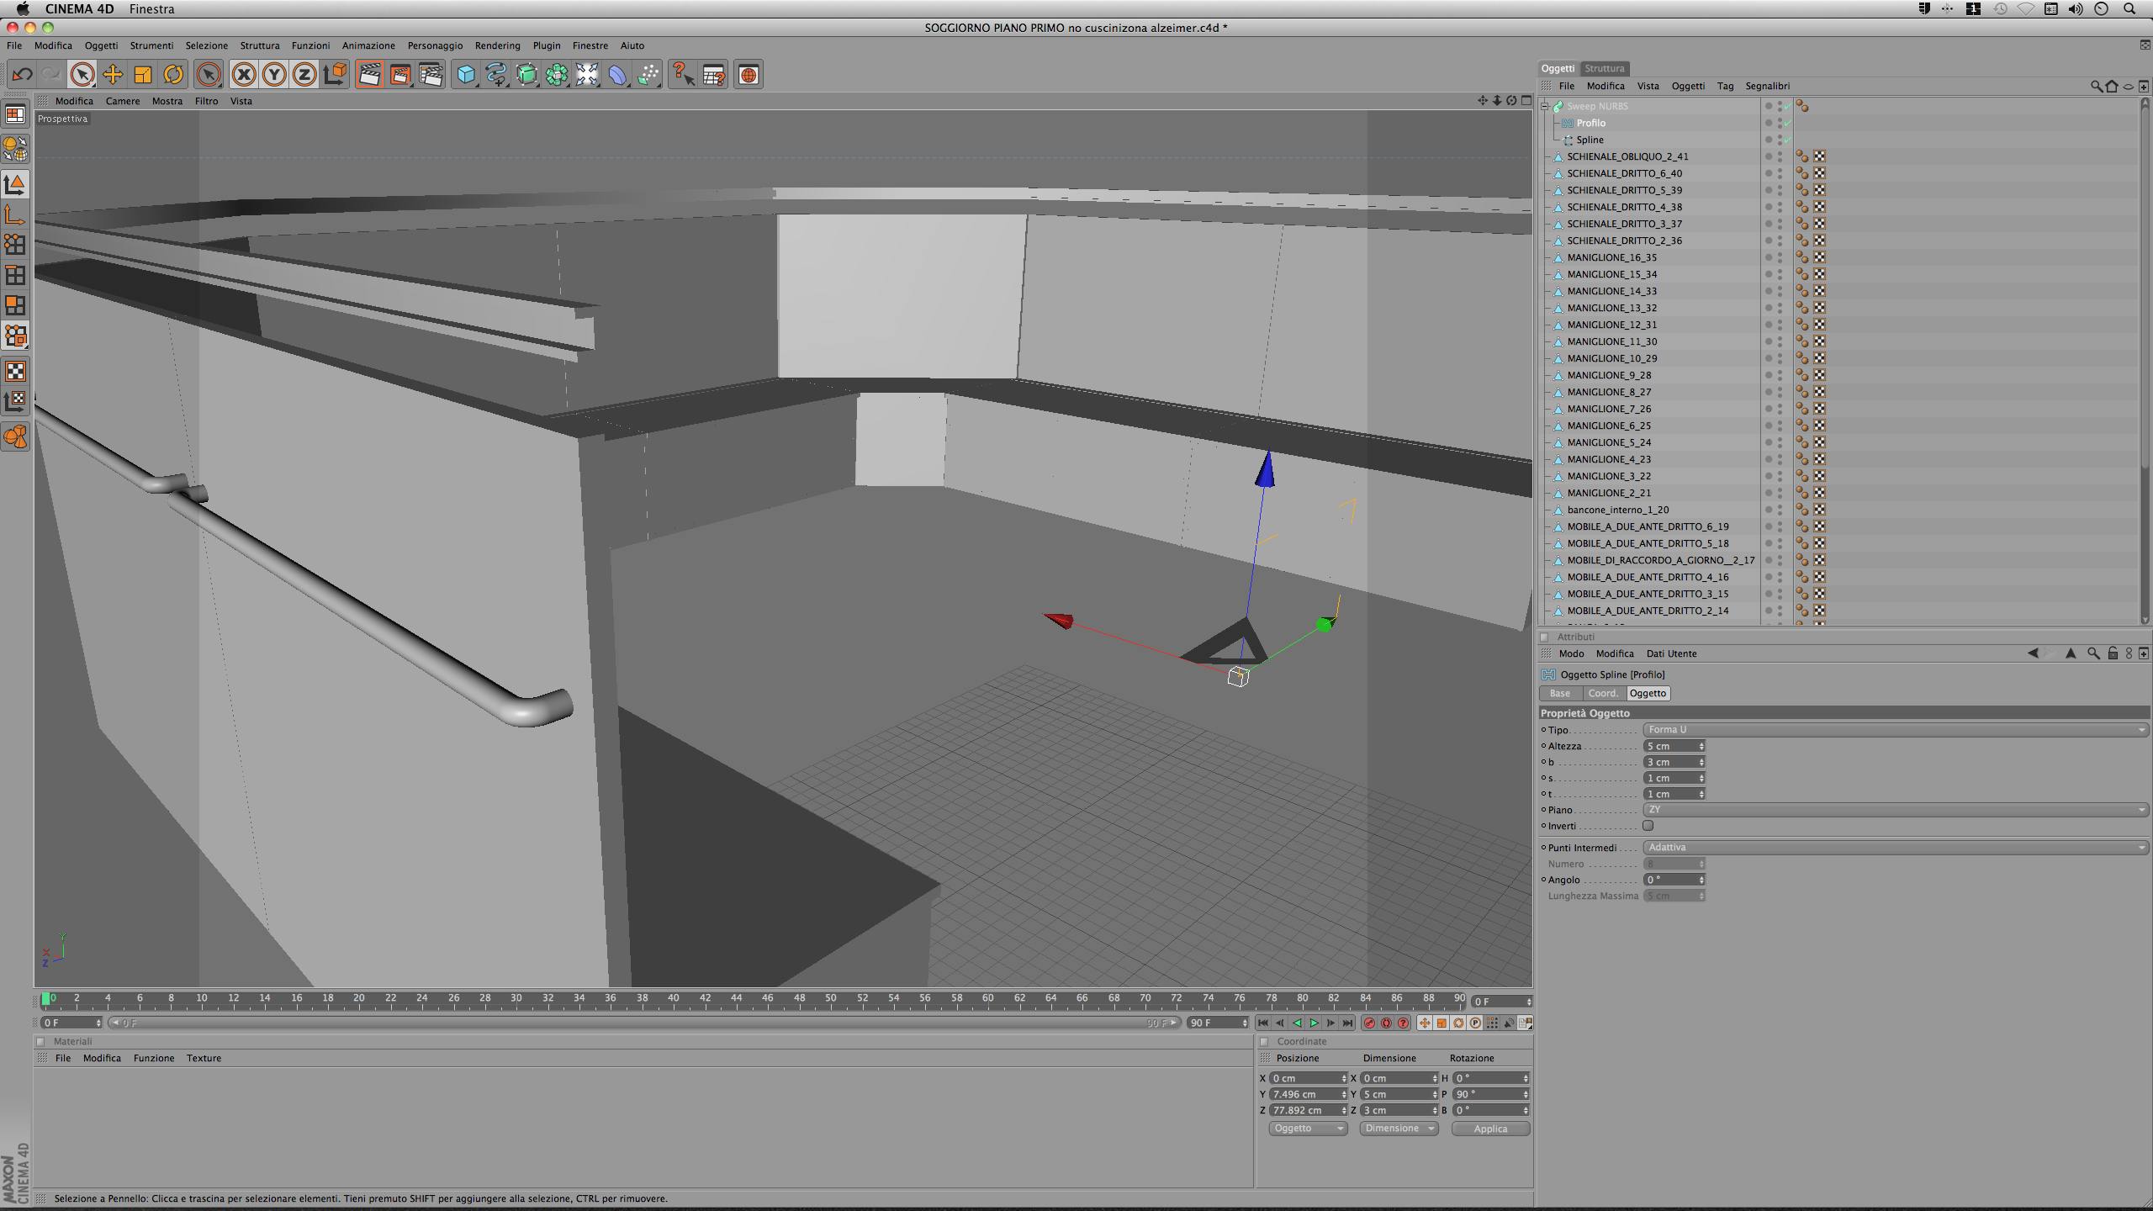Select the Scale tool in top toolbar

pyautogui.click(x=143, y=75)
